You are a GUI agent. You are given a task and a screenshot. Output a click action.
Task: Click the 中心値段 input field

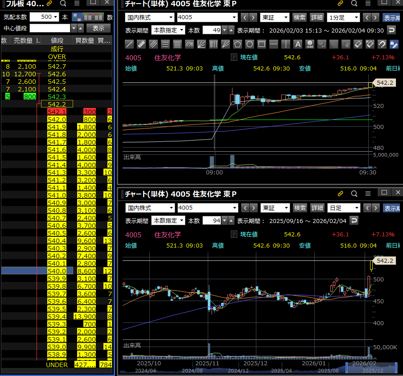(x=50, y=28)
